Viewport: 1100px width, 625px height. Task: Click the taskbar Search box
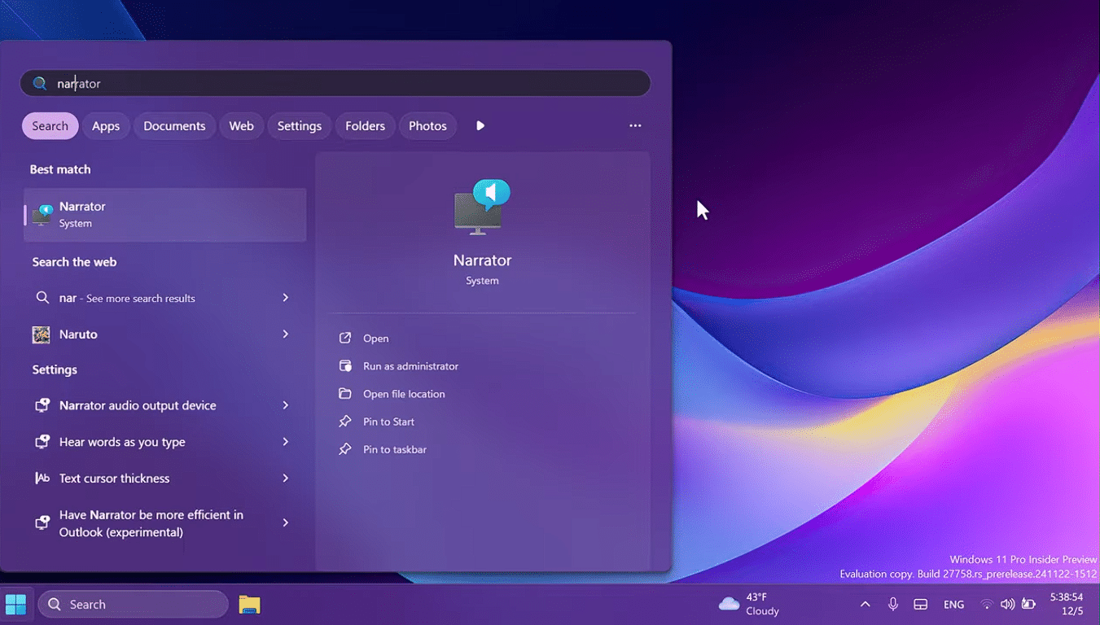click(x=134, y=605)
